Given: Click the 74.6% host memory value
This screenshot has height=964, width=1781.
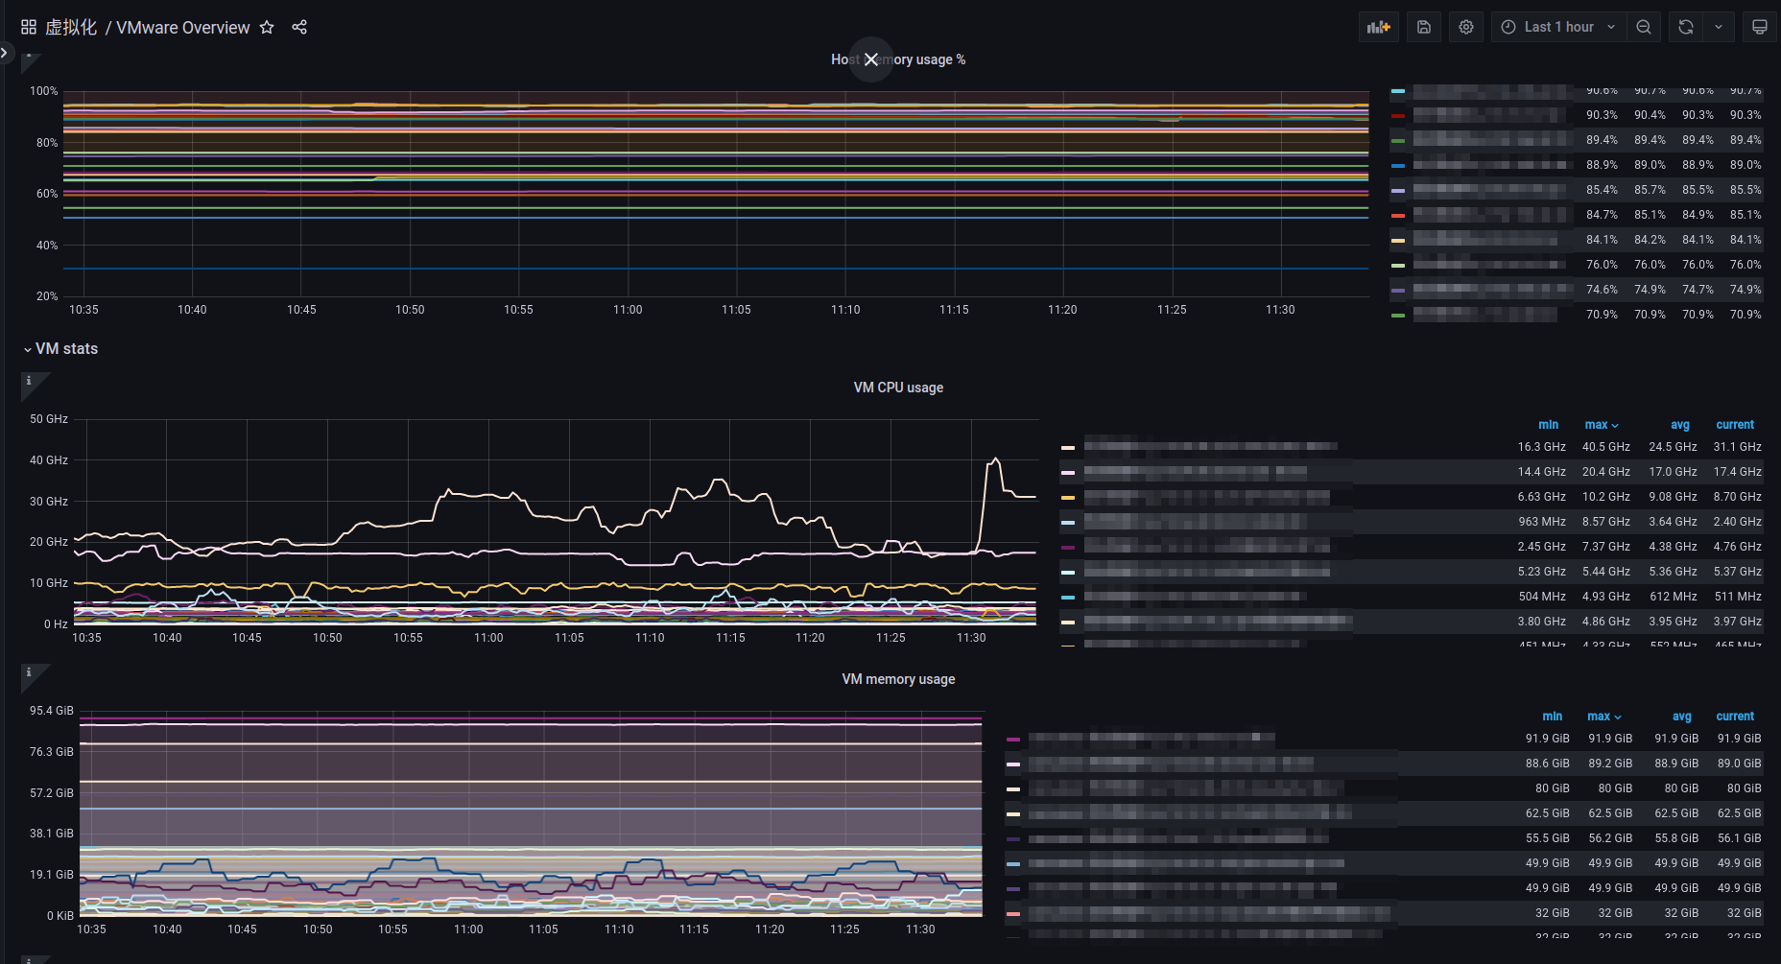Looking at the screenshot, I should click(x=1602, y=290).
